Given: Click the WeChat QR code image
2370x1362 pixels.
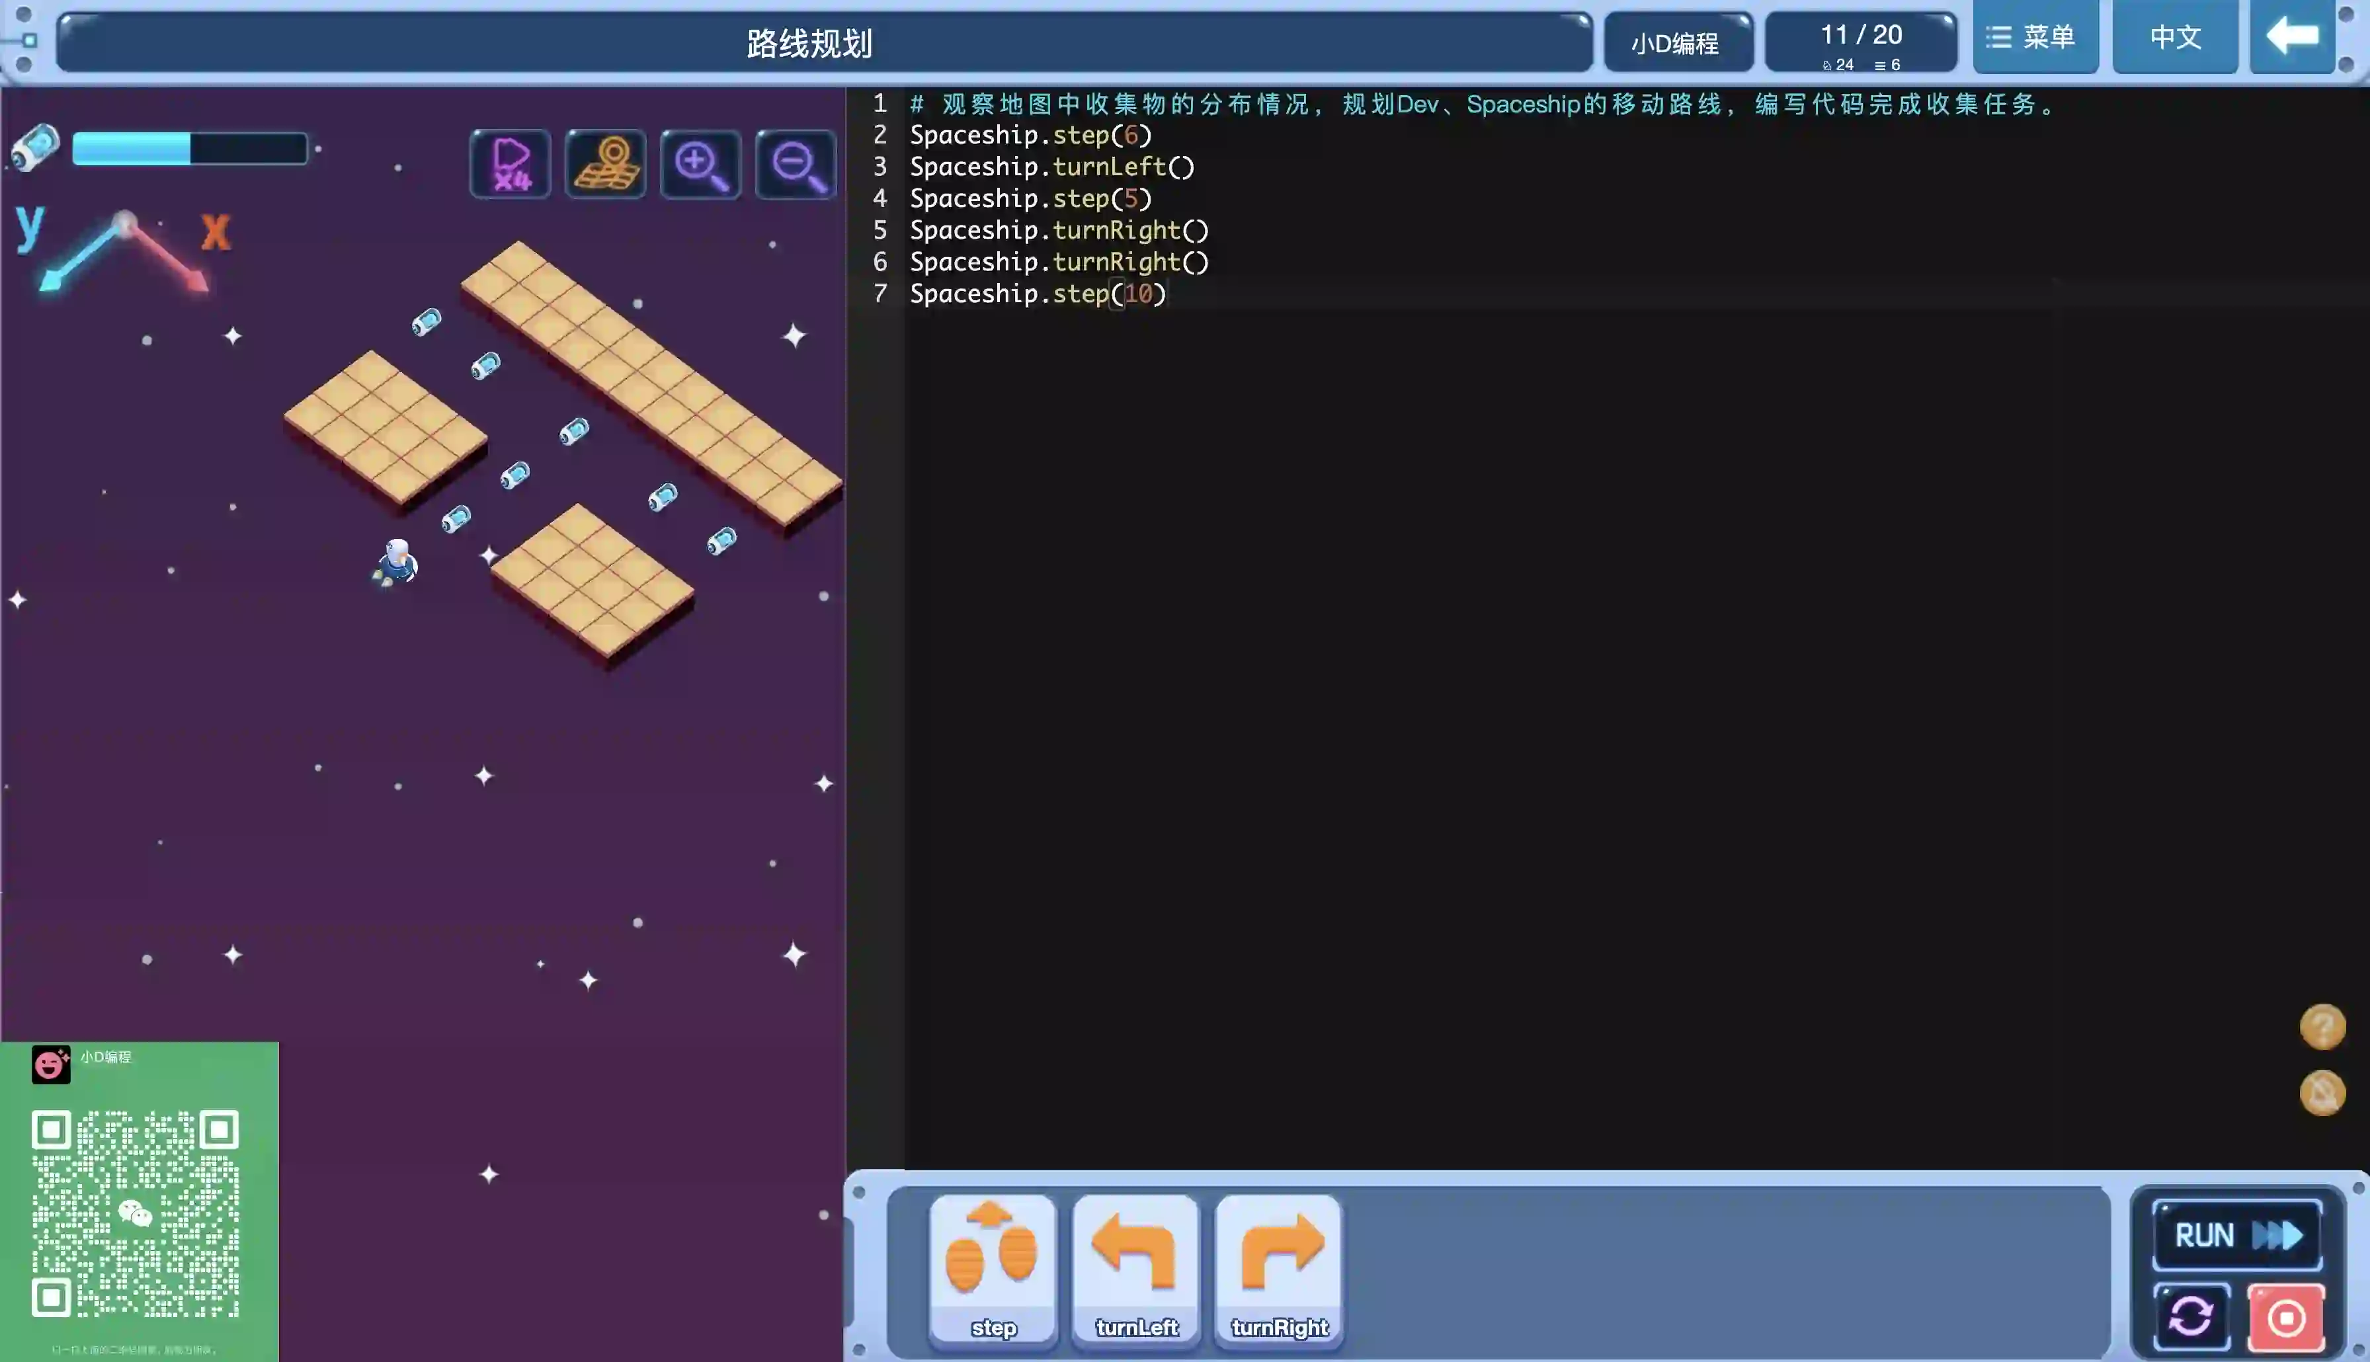Looking at the screenshot, I should tap(136, 1213).
